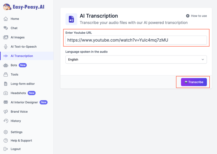Click the AI Images picture icon

point(6,37)
